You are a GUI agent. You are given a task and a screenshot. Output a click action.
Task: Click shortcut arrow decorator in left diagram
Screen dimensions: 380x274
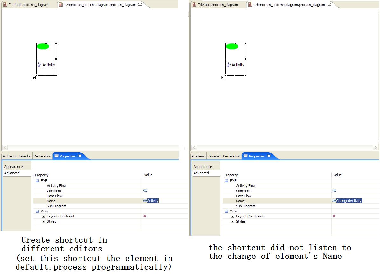point(34,78)
